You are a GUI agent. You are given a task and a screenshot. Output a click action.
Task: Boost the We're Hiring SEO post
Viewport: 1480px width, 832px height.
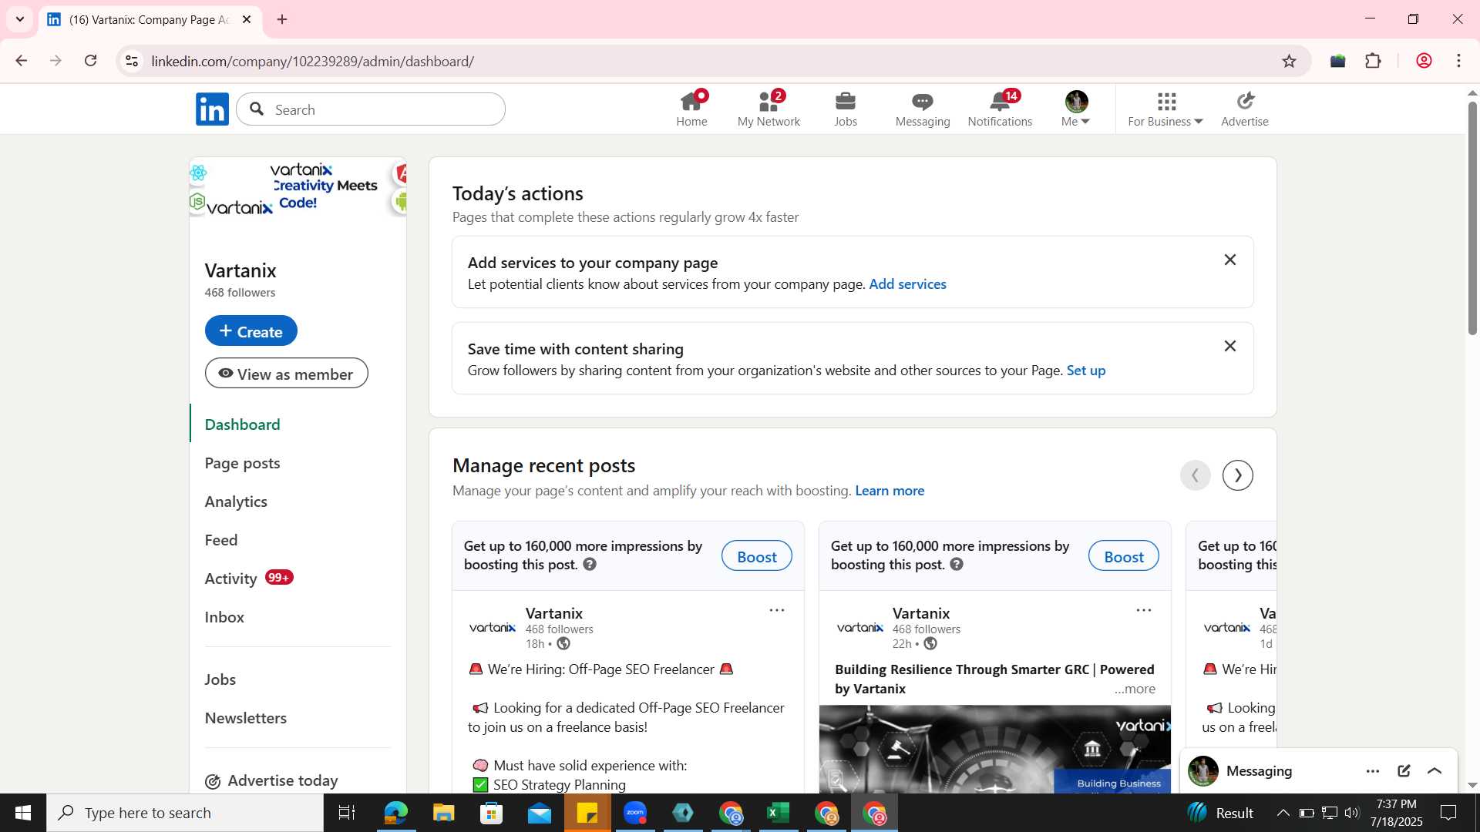coord(756,556)
